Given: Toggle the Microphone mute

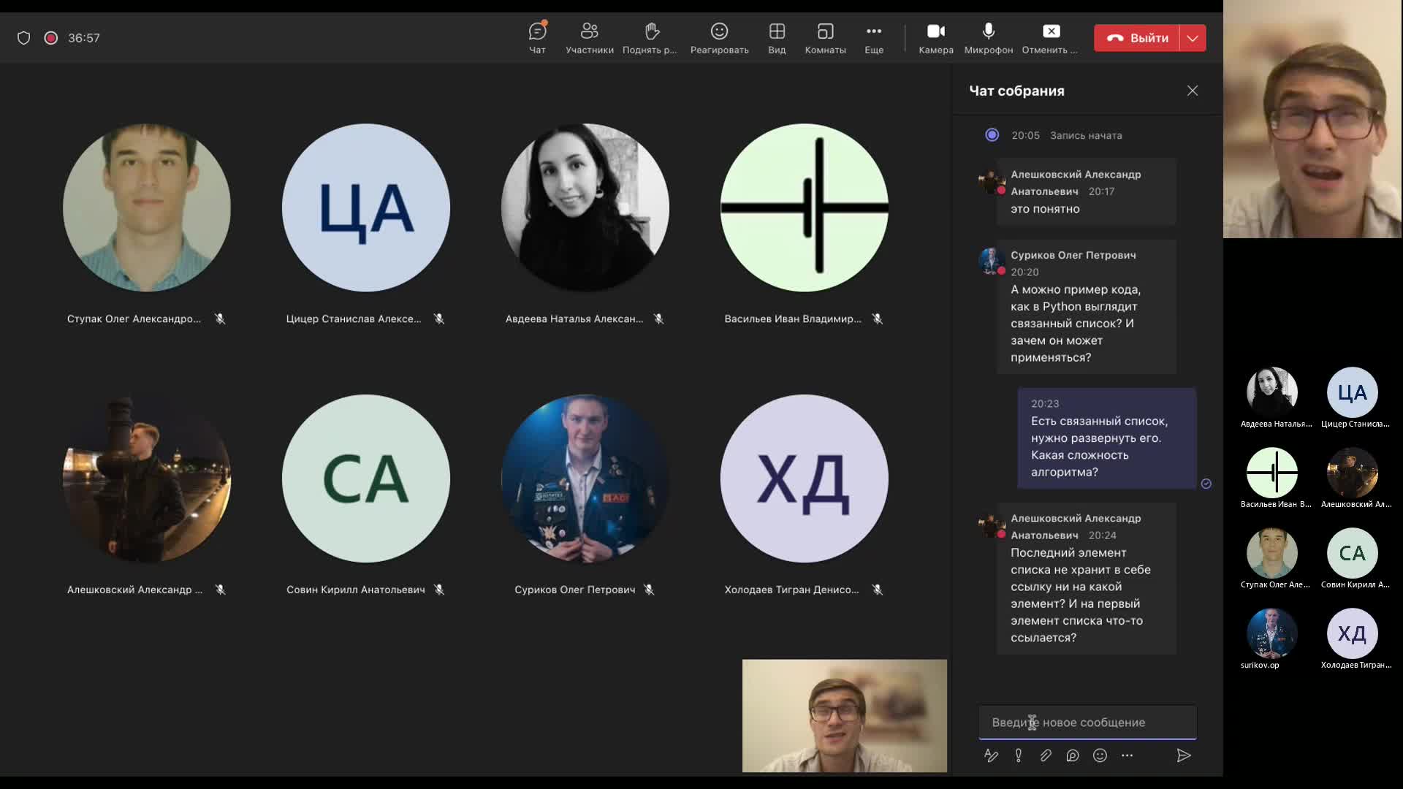Looking at the screenshot, I should coord(988,38).
